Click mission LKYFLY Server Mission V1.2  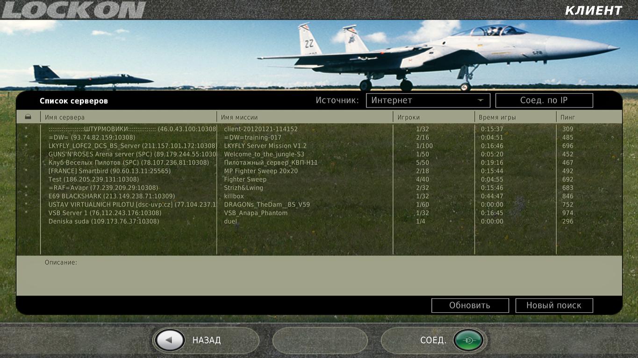pyautogui.click(x=265, y=146)
